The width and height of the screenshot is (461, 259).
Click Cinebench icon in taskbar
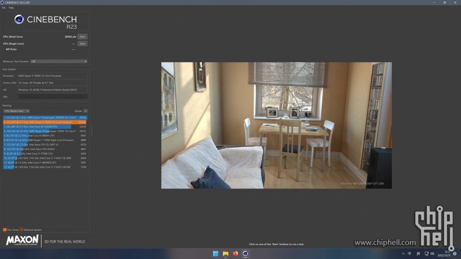[245, 253]
